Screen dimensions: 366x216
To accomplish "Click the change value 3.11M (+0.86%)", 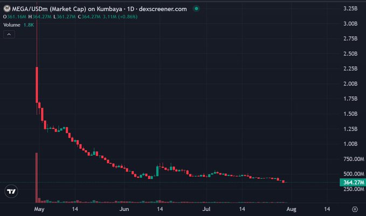I will click(120, 17).
